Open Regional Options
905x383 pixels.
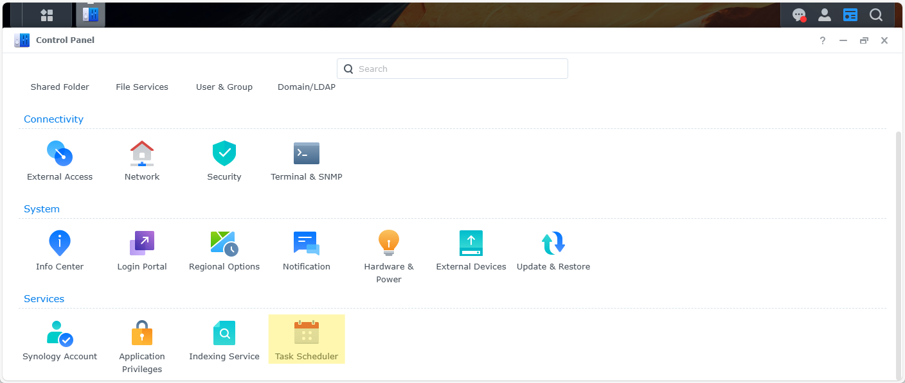click(224, 244)
